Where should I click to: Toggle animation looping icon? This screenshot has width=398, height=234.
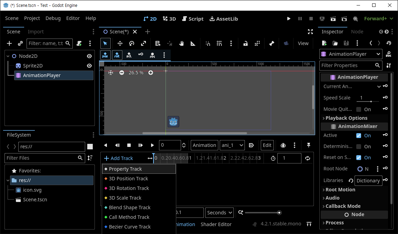click(x=308, y=158)
